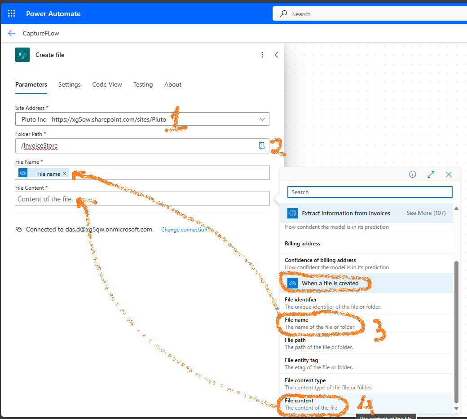Expand the dynamic content popup

pos(431,175)
